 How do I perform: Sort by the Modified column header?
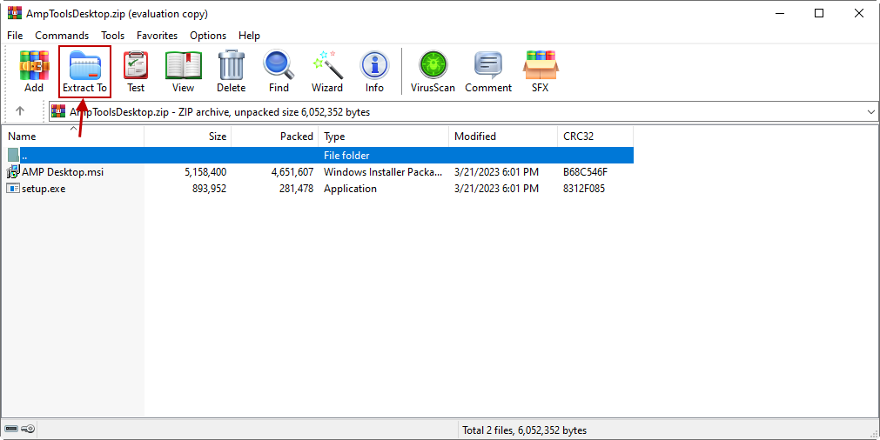pos(503,137)
